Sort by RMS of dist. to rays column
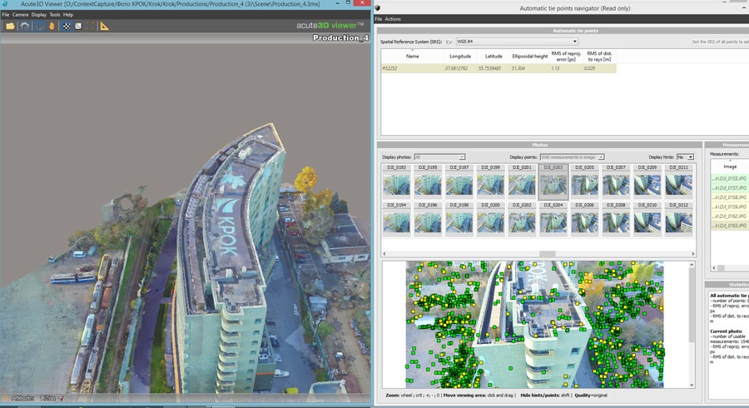The image size is (749, 408). pyautogui.click(x=599, y=57)
